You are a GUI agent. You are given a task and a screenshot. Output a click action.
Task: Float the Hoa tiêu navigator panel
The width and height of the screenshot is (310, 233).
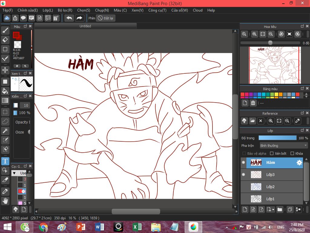tap(302, 26)
